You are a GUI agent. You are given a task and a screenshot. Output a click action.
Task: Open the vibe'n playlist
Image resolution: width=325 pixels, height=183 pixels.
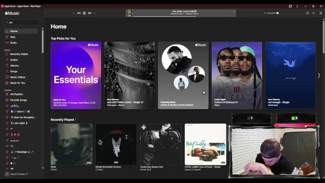coord(21,111)
